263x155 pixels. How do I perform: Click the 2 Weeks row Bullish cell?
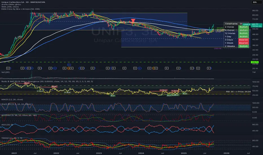click(243, 46)
